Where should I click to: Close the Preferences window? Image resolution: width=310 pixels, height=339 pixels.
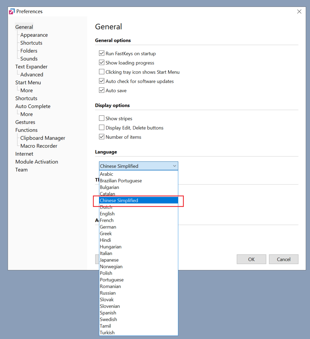299,11
